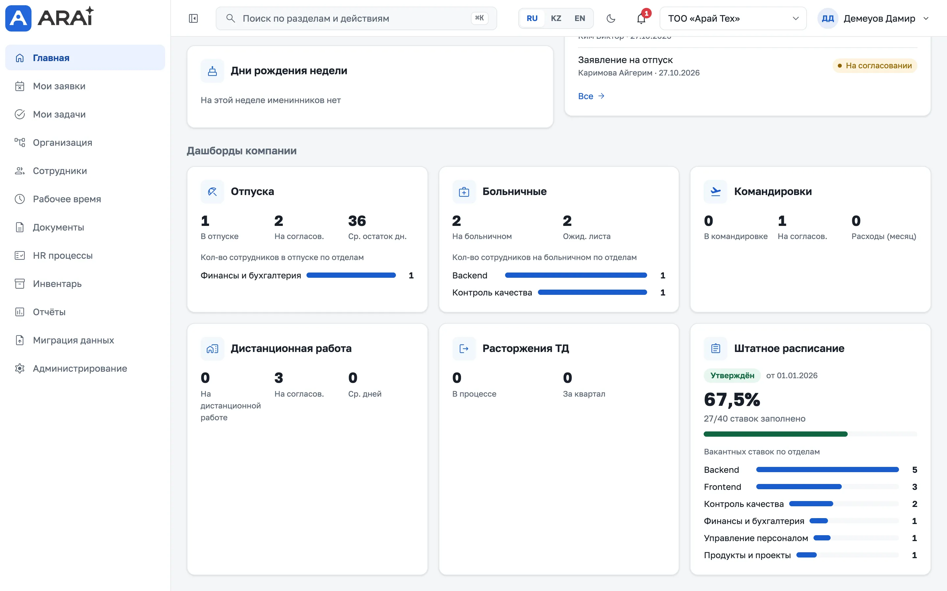Toggle dark mode with moon icon
Screen dimensions: 947x591
pyautogui.click(x=611, y=18)
